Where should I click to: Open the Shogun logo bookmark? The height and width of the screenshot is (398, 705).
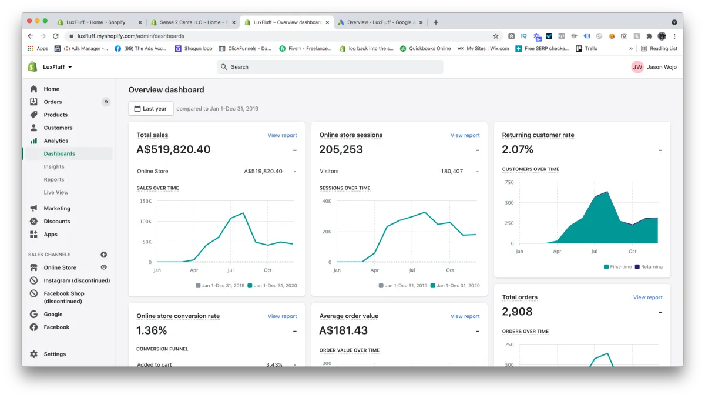[x=194, y=48]
